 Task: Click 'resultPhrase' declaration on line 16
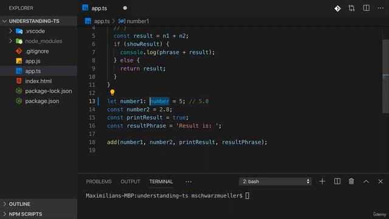coord(146,126)
